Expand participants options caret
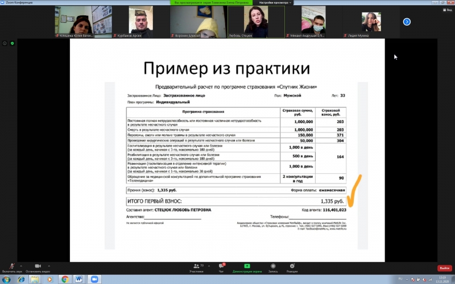 pyautogui.click(x=209, y=266)
